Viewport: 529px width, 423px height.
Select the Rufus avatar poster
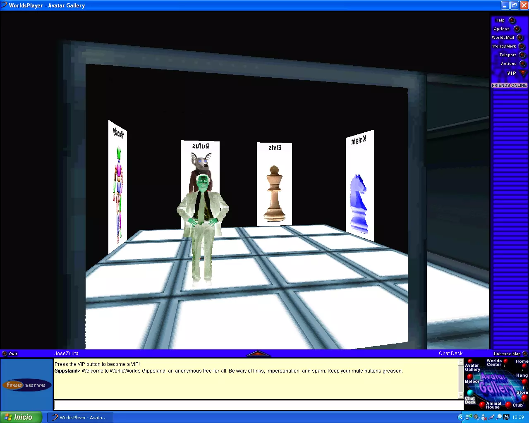[200, 165]
